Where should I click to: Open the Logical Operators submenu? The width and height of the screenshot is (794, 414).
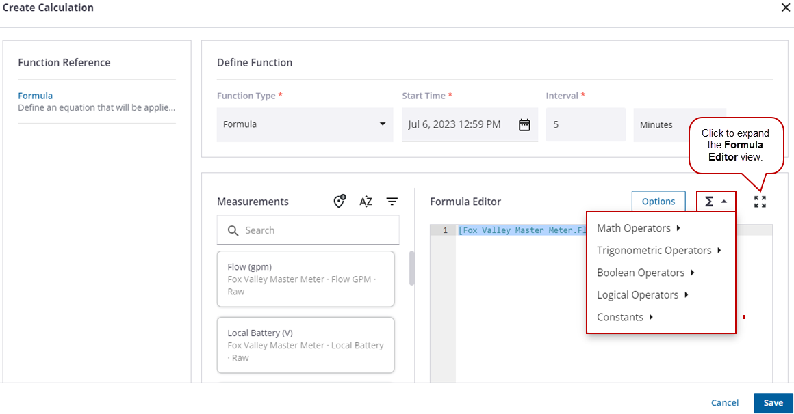coord(642,295)
